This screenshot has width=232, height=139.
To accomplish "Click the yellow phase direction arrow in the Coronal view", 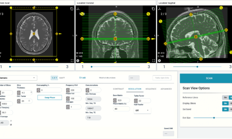I will tap(154, 39).
